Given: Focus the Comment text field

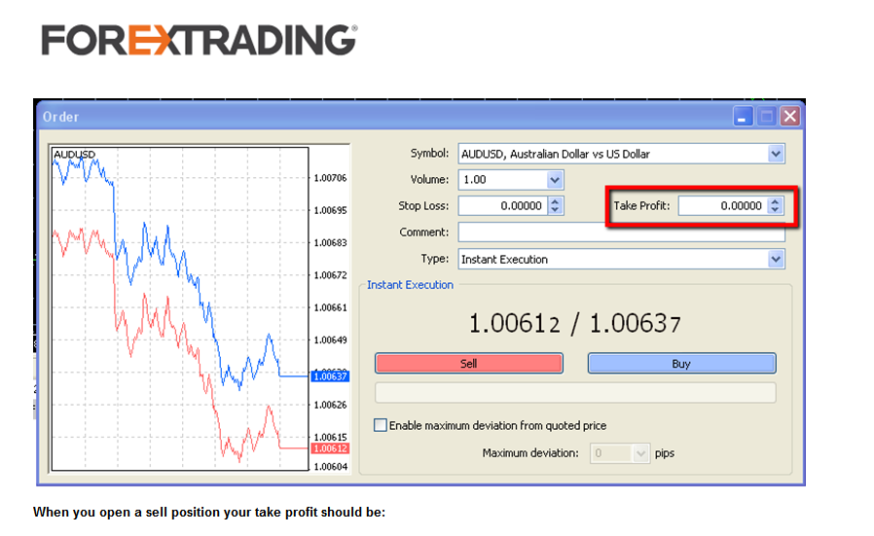Looking at the screenshot, I should (x=621, y=232).
